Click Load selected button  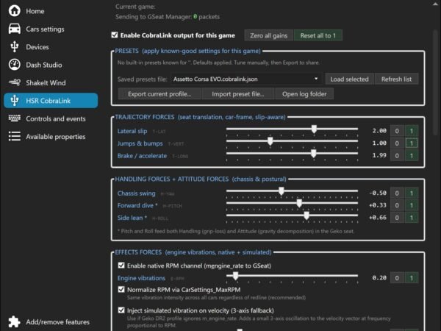click(350, 79)
